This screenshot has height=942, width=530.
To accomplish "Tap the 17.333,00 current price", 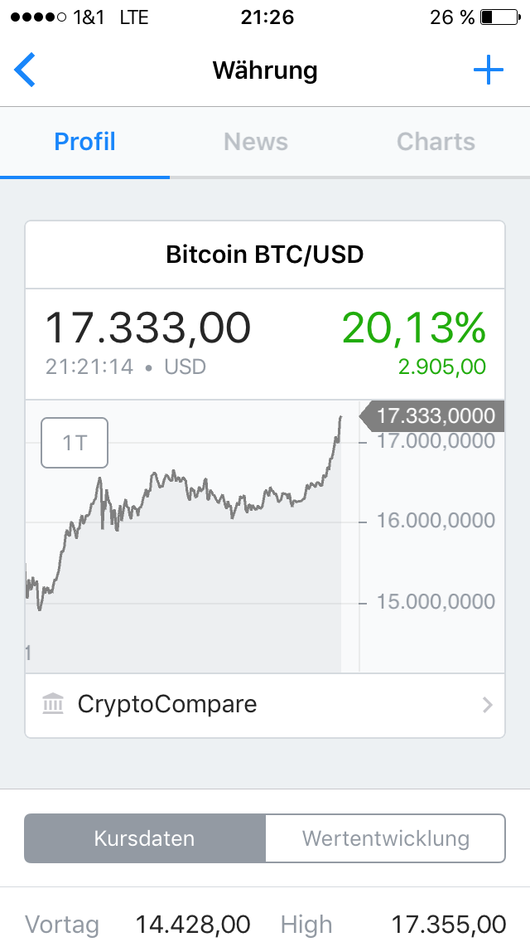I will (147, 328).
